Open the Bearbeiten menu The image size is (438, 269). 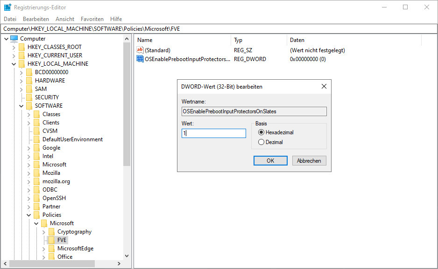coord(36,19)
